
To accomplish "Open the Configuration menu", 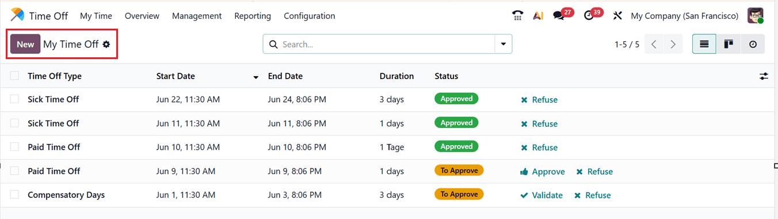I will point(310,16).
